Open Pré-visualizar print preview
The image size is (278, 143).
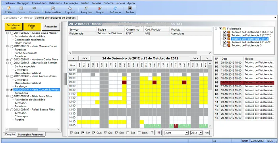click(x=53, y=8)
